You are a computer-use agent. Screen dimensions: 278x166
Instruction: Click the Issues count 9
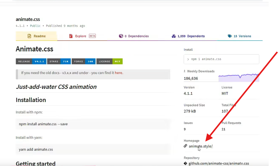click(x=185, y=129)
